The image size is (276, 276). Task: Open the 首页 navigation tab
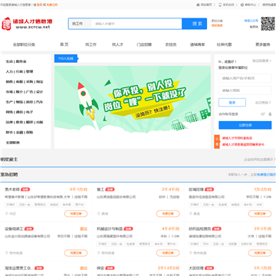pos(64,44)
